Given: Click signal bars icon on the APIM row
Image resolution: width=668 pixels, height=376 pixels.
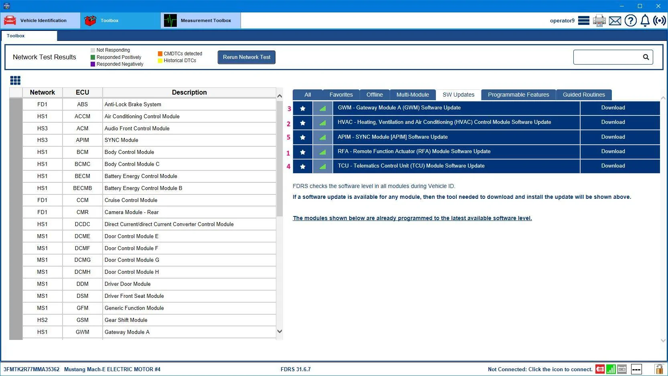Looking at the screenshot, I should [323, 137].
